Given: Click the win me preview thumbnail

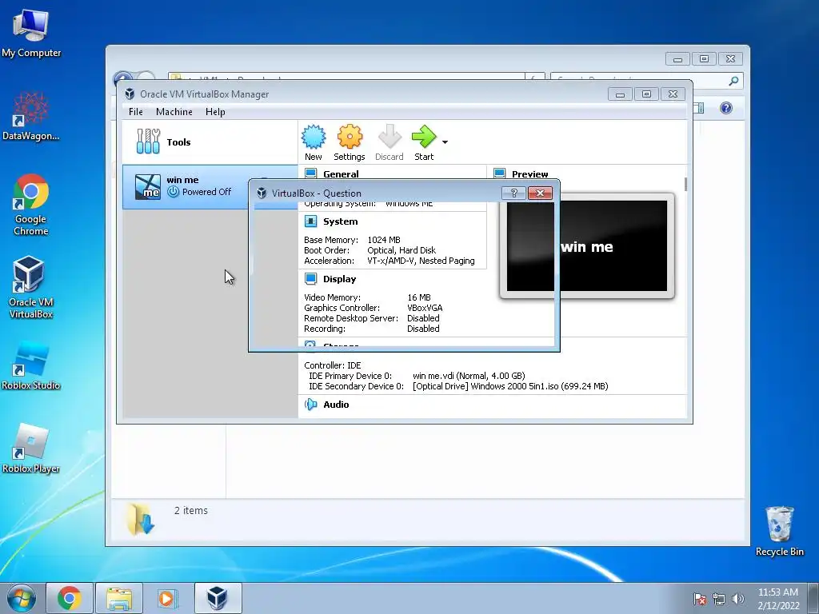Looking at the screenshot, I should tap(587, 246).
